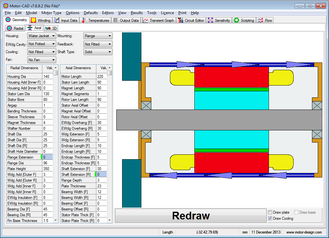Click the Flange Extension value field
Screen dimensions: 329x238
[48, 157]
